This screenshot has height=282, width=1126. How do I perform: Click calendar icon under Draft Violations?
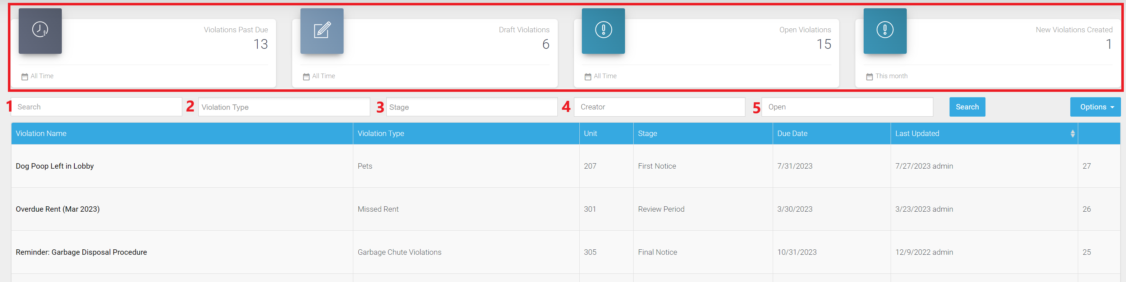[306, 77]
